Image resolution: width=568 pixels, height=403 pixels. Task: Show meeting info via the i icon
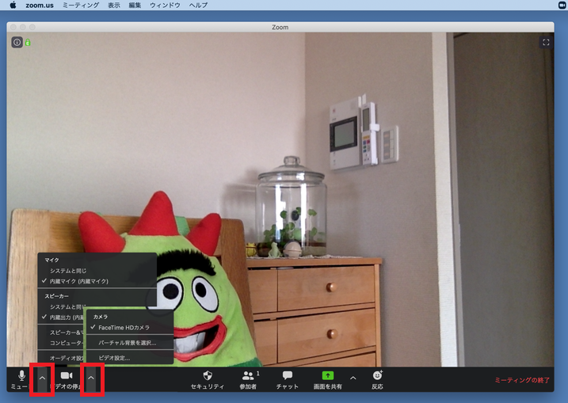(x=17, y=43)
